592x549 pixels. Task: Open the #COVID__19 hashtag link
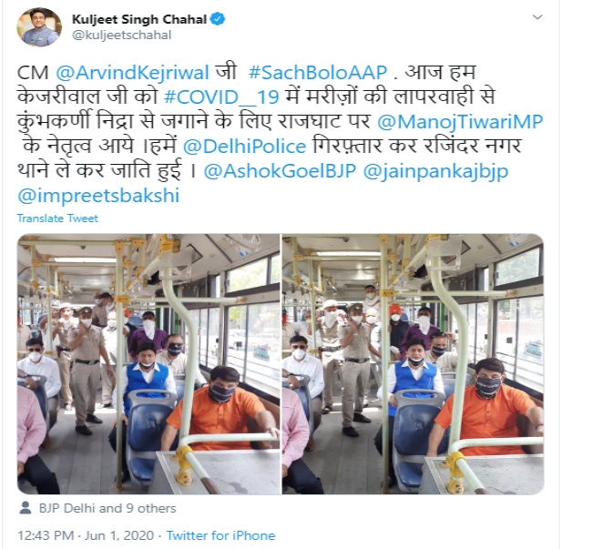[221, 97]
